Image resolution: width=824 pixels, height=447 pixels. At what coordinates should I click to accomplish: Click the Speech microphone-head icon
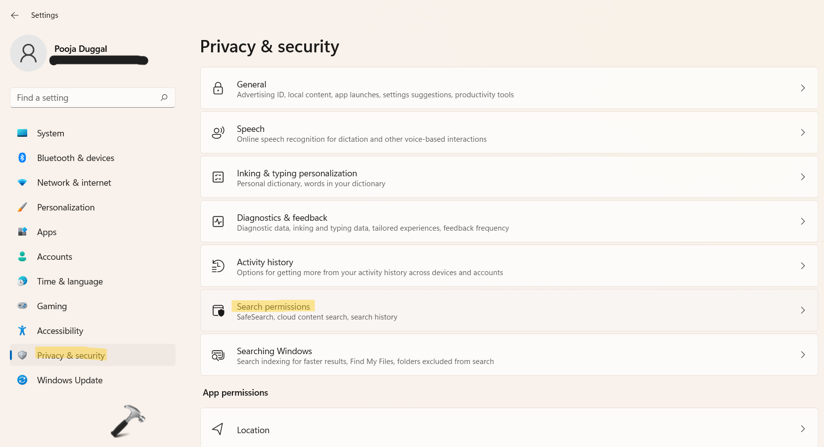coord(218,132)
